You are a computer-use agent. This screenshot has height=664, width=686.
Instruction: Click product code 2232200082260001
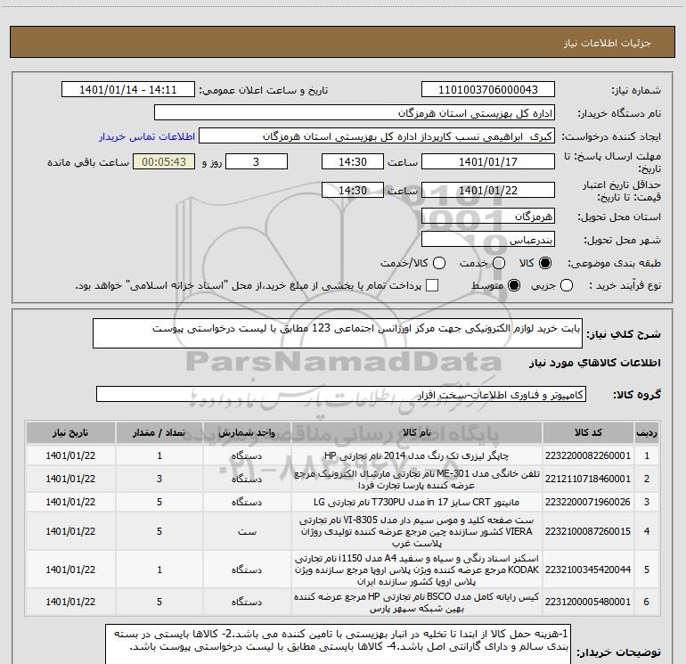[x=588, y=455]
